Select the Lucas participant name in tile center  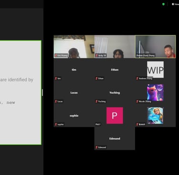(x=74, y=93)
